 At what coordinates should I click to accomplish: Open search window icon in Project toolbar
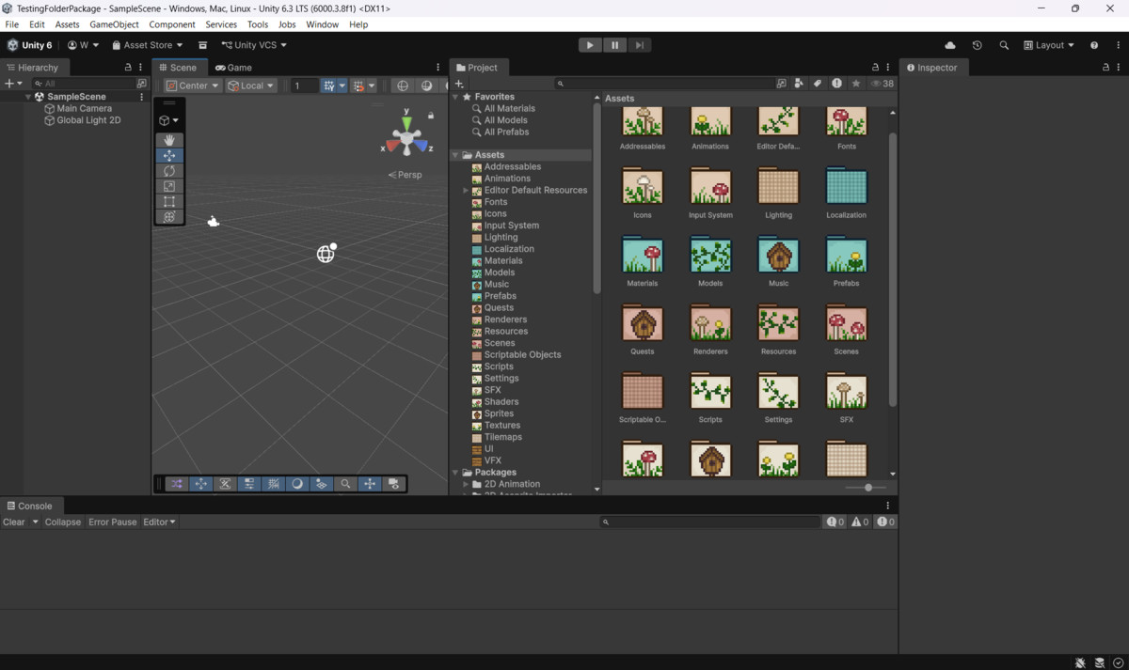[x=781, y=84]
